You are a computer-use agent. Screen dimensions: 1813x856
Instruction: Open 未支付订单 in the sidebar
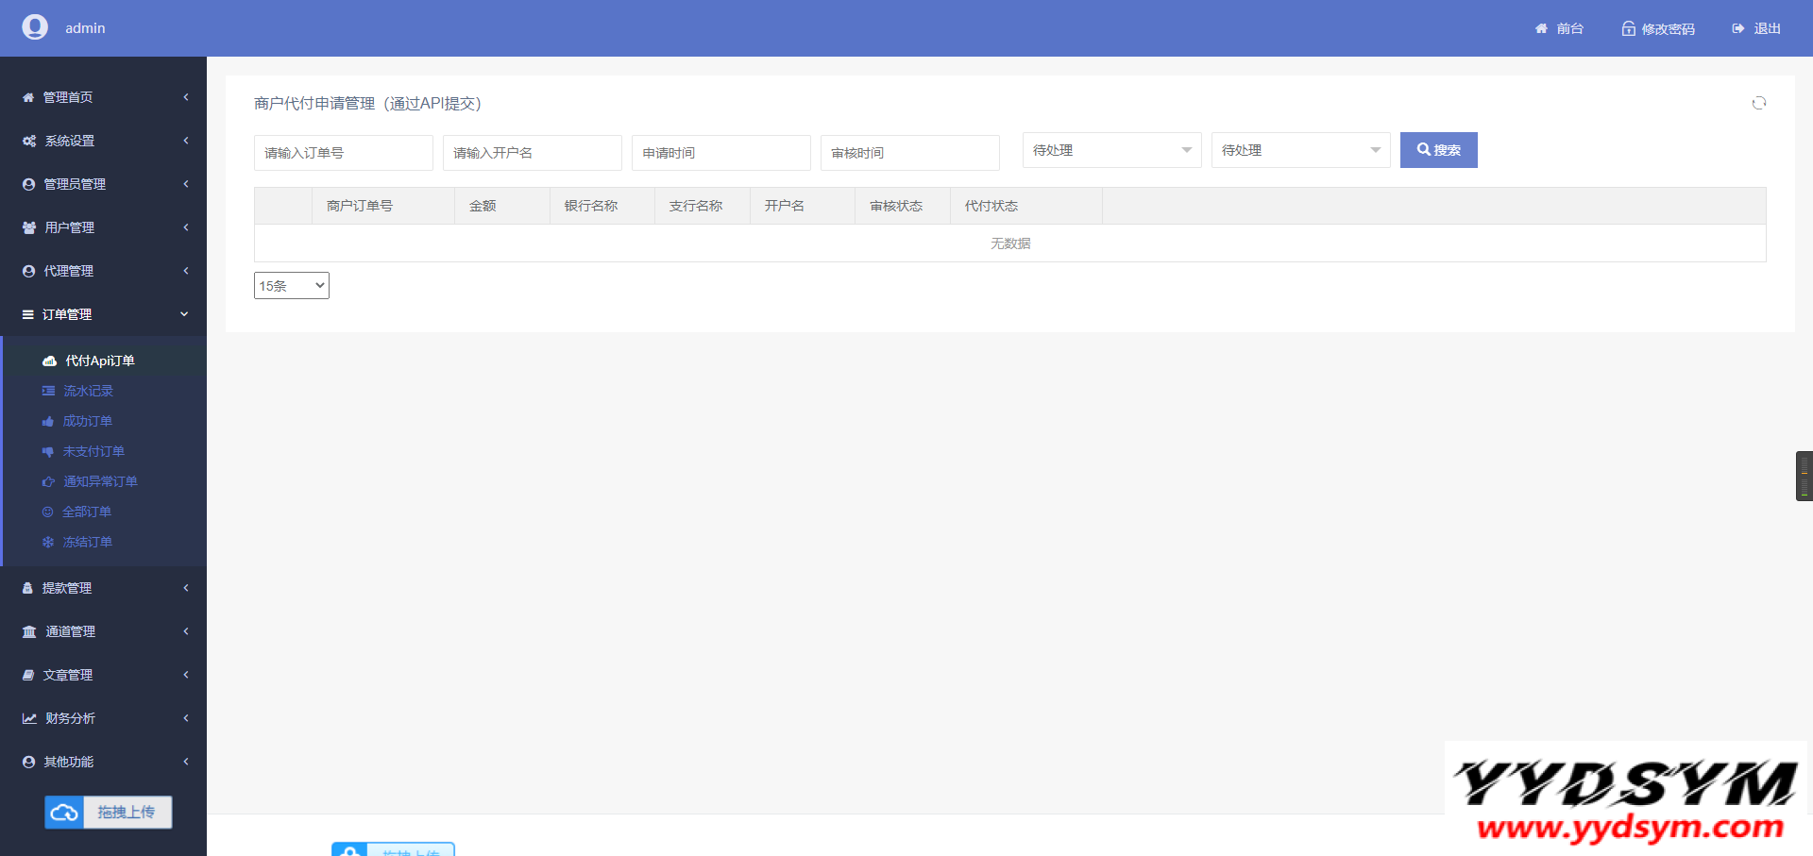(x=93, y=451)
